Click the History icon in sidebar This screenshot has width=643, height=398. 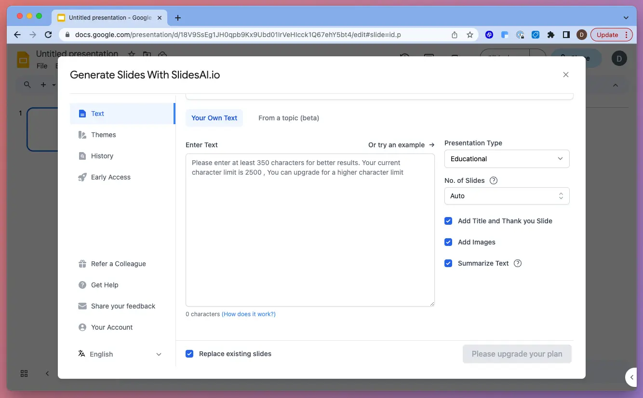pos(82,156)
